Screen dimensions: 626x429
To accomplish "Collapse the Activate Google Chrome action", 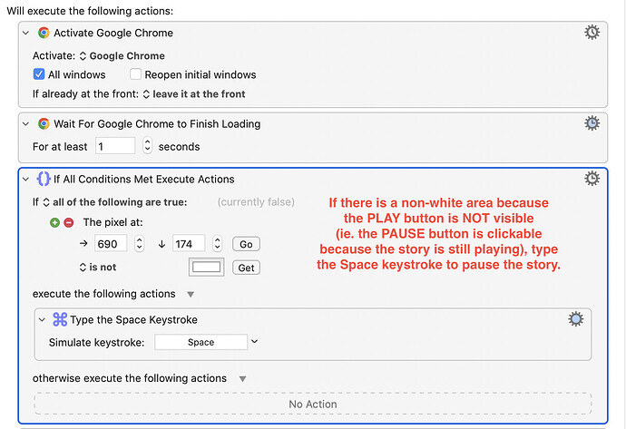I will click(x=26, y=33).
